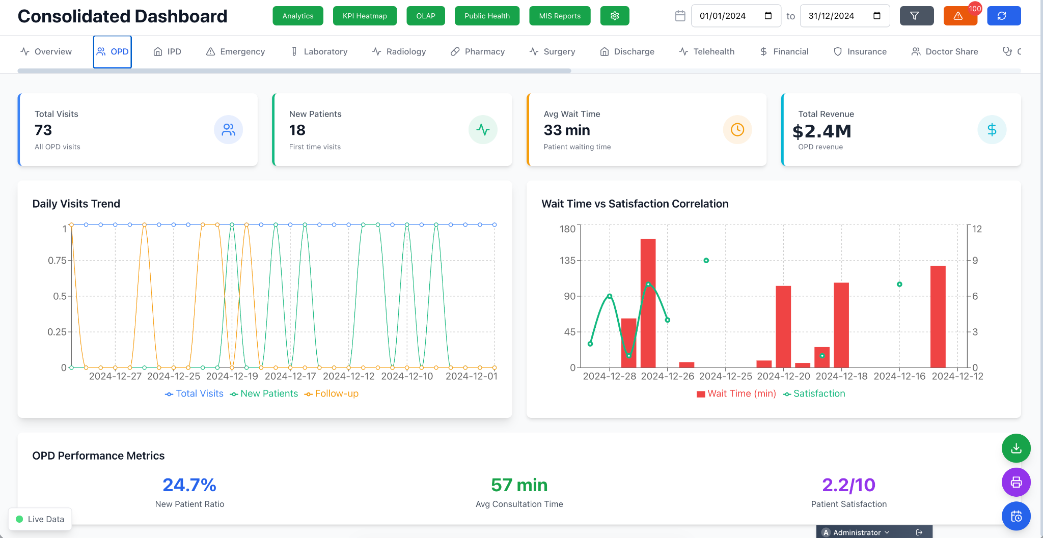The width and height of the screenshot is (1043, 538).
Task: Click the notification count badge 100
Action: click(975, 9)
